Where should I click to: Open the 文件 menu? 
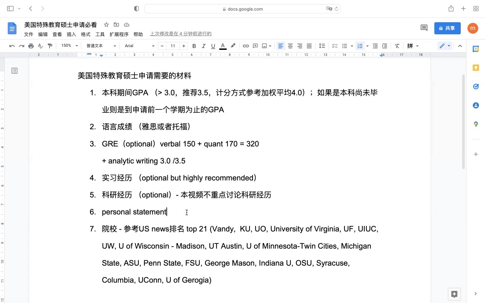click(x=29, y=34)
